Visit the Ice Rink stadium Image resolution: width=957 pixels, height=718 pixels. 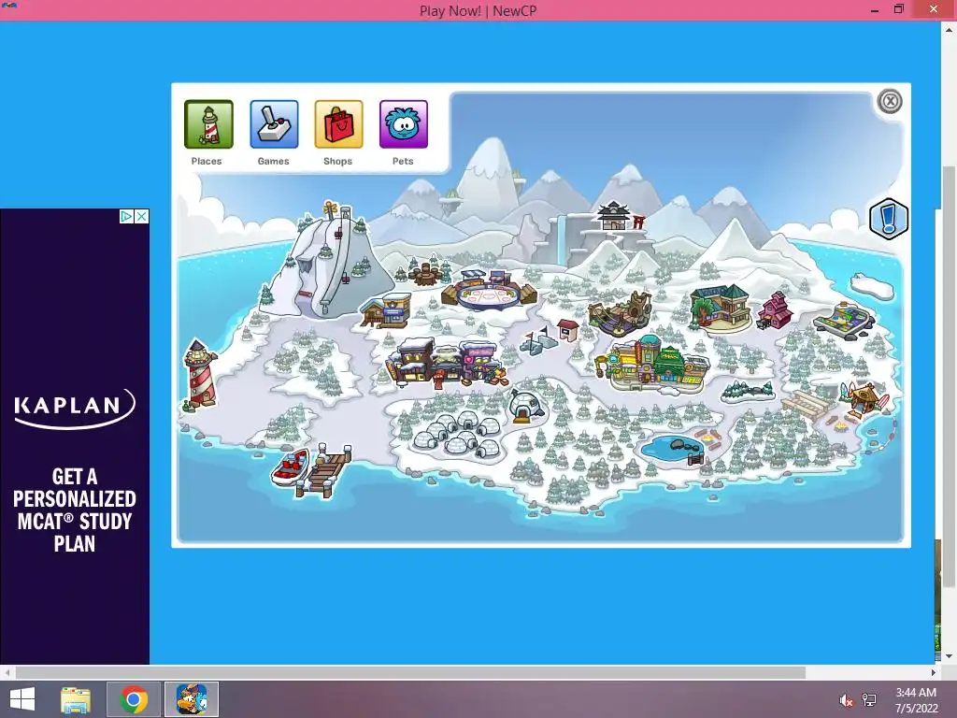coord(489,291)
